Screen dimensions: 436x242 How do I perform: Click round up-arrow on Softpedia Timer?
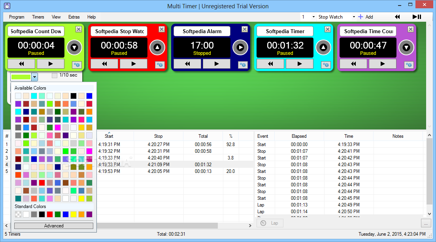pyautogui.click(x=323, y=47)
